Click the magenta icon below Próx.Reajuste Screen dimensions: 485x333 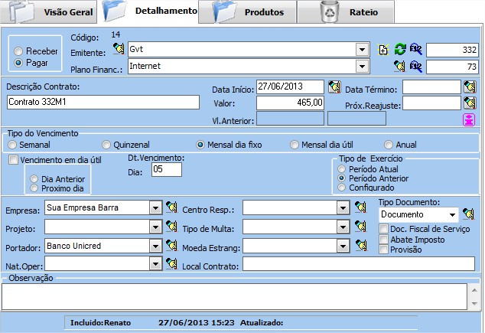click(469, 119)
